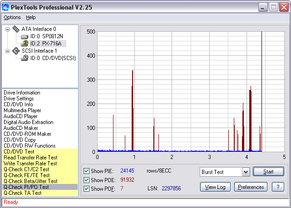This screenshot has width=291, height=208.
Task: Close the PlexTools Professional window
Action: (284, 7)
